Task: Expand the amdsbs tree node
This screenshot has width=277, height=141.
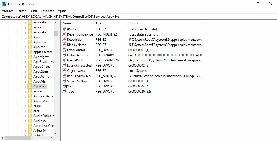Action: point(26,27)
